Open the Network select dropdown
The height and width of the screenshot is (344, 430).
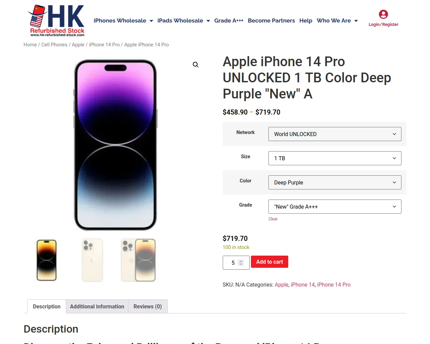click(335, 134)
